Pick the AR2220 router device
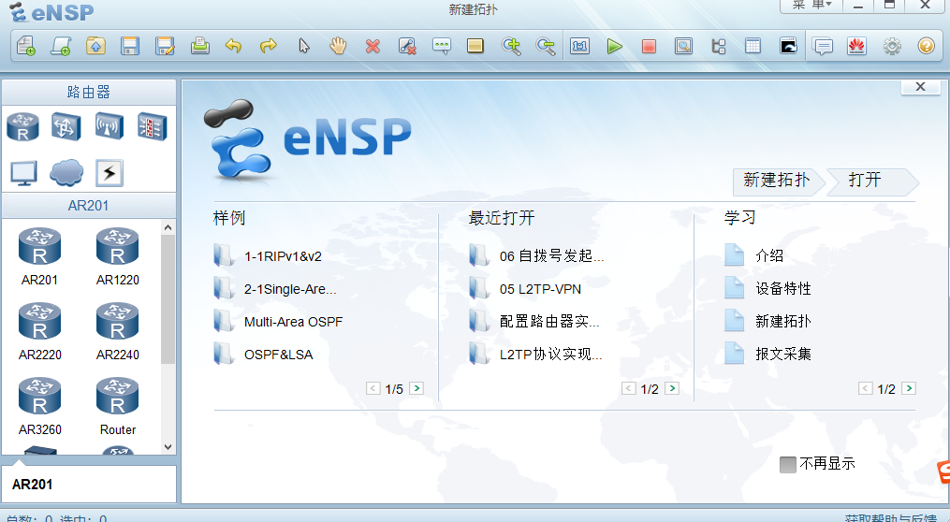This screenshot has height=522, width=950. pos(39,331)
